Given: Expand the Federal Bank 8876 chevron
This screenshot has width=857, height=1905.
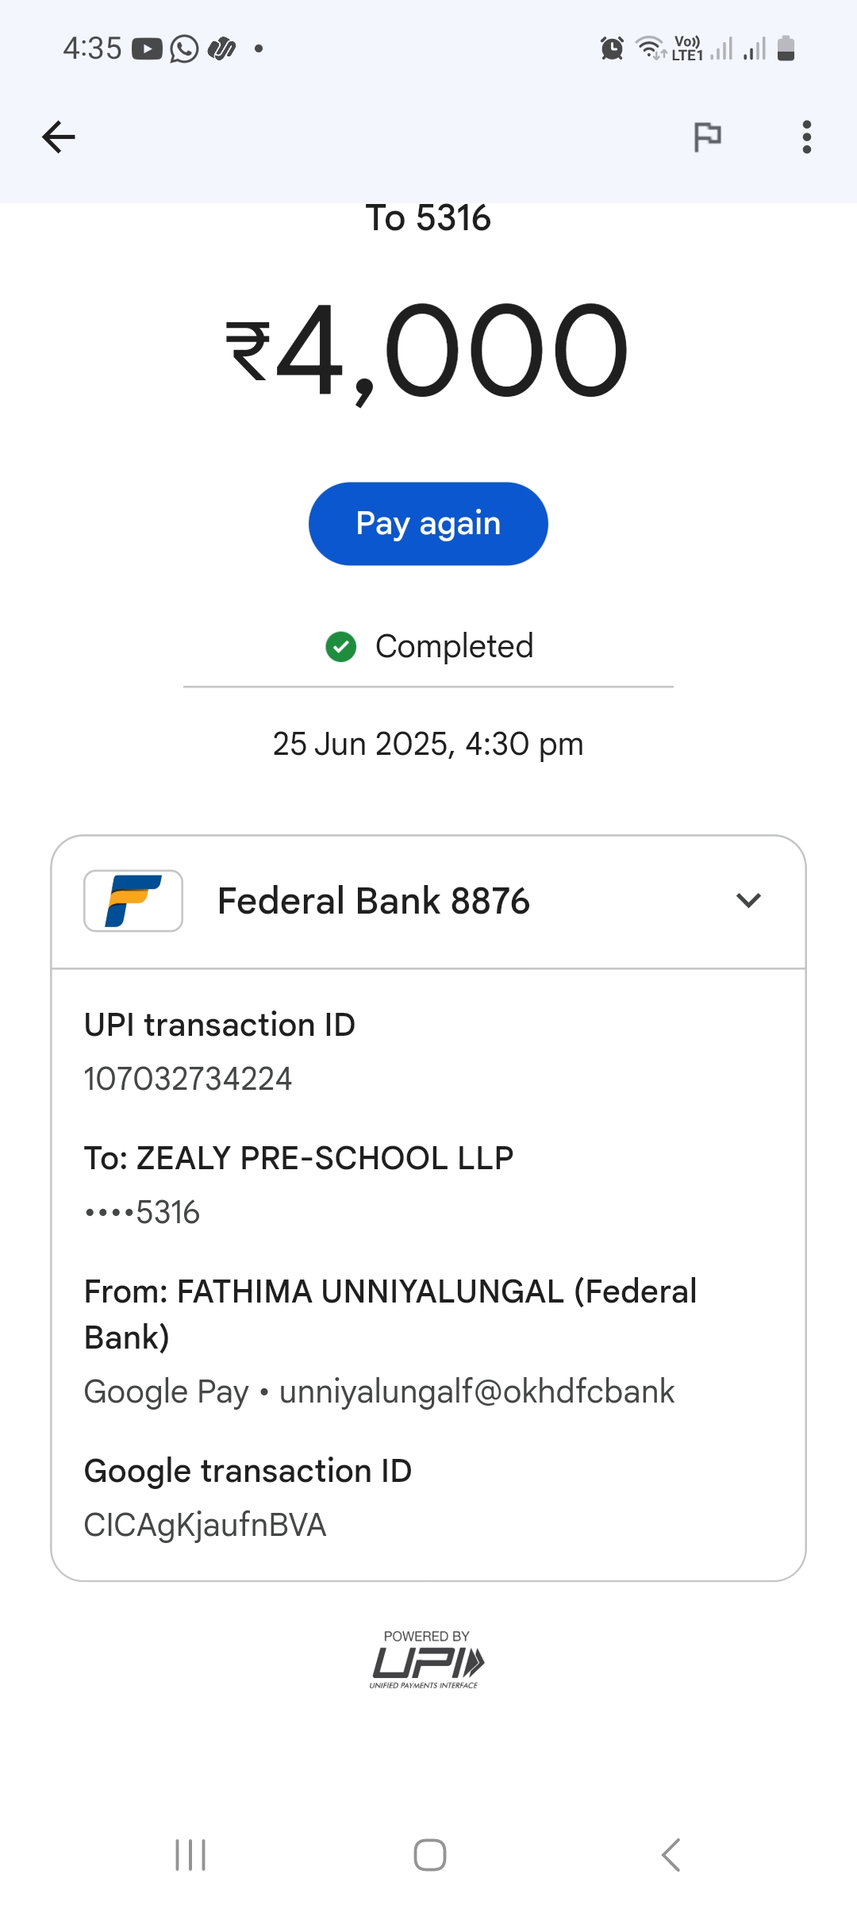Looking at the screenshot, I should [x=748, y=900].
